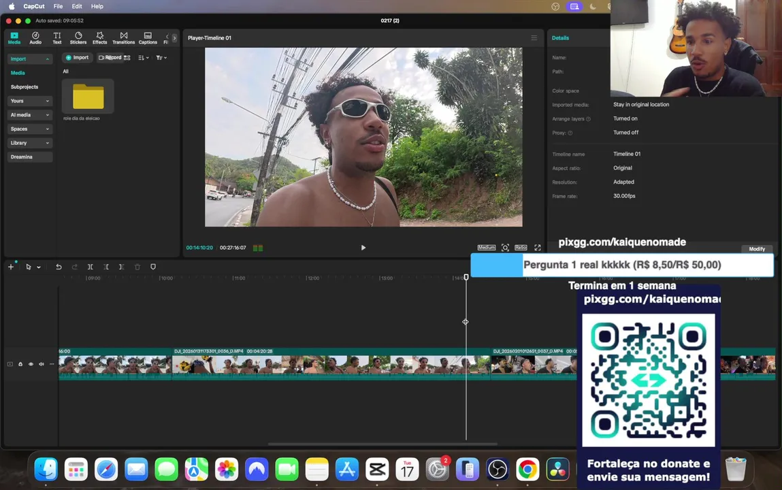Open the Details tab
Image resolution: width=782 pixels, height=490 pixels.
(560, 38)
